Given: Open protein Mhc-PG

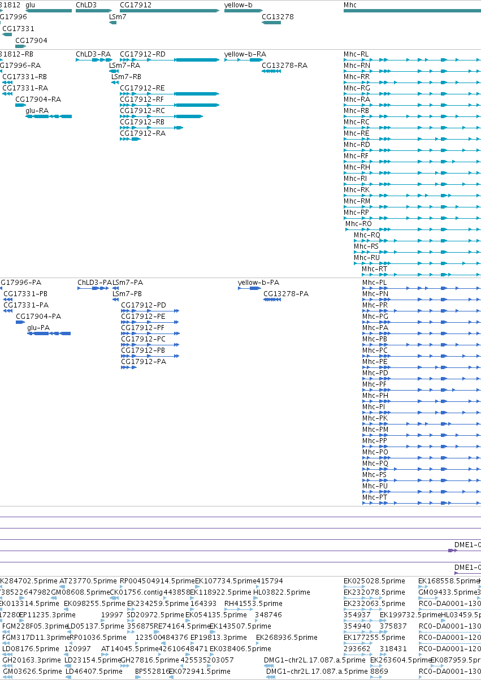Looking at the screenshot, I should [x=375, y=317].
